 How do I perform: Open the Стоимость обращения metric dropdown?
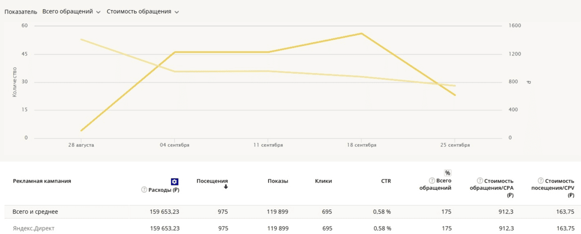click(143, 12)
